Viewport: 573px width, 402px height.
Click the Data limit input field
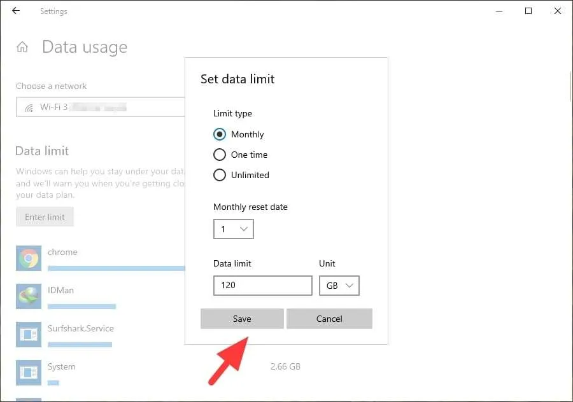click(263, 286)
